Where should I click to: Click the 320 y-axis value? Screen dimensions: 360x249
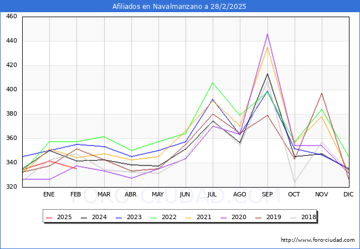(12, 187)
